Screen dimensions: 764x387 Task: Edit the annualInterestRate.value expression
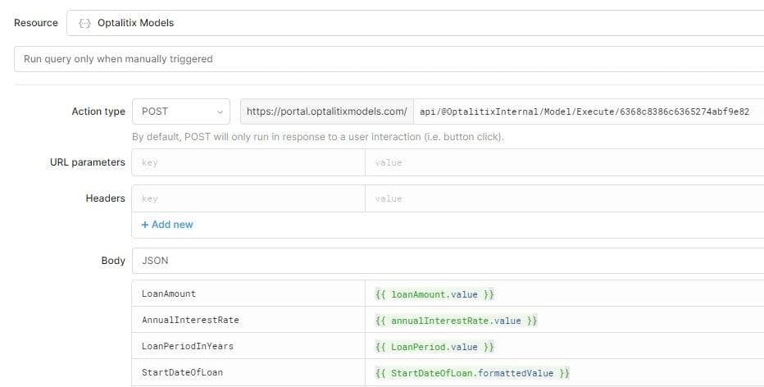(564, 320)
